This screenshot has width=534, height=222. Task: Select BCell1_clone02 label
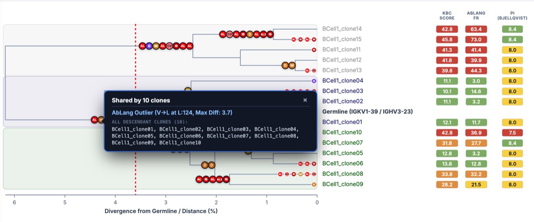point(343,101)
